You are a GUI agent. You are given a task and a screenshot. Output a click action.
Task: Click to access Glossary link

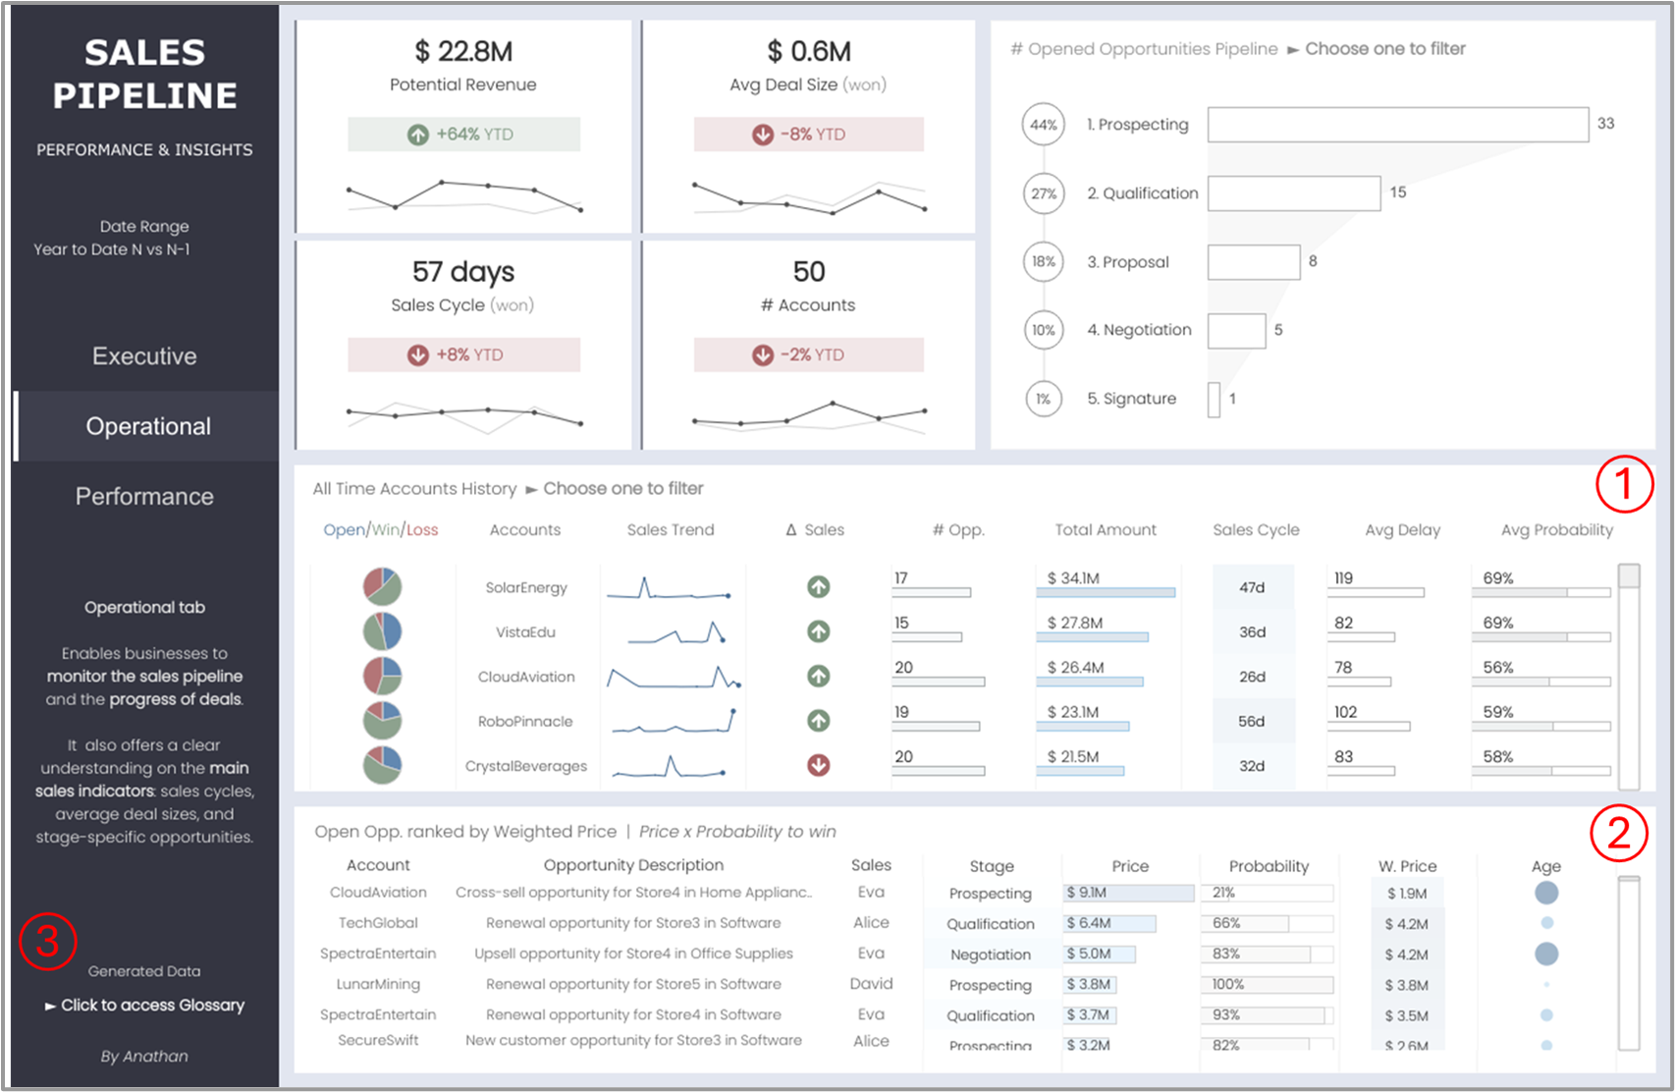[x=145, y=1005]
